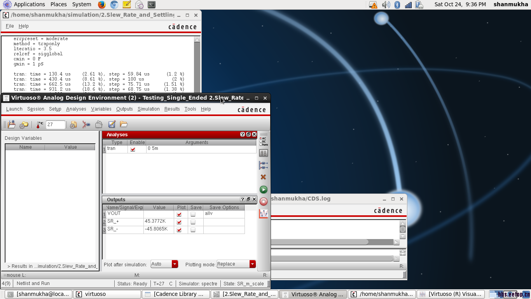
Task: Click the Setup Outputs icon in sidebar
Action: (x=264, y=165)
